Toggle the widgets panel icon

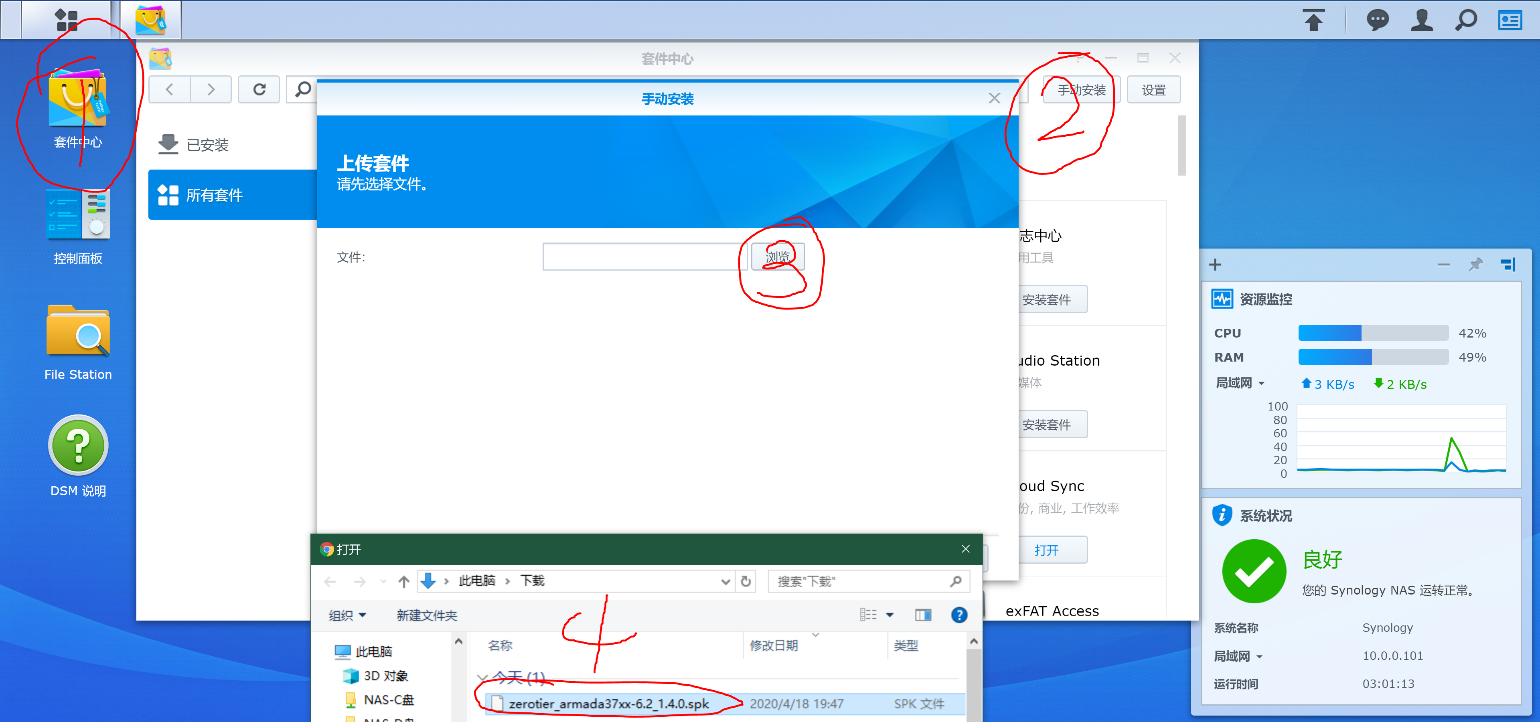(x=1510, y=20)
